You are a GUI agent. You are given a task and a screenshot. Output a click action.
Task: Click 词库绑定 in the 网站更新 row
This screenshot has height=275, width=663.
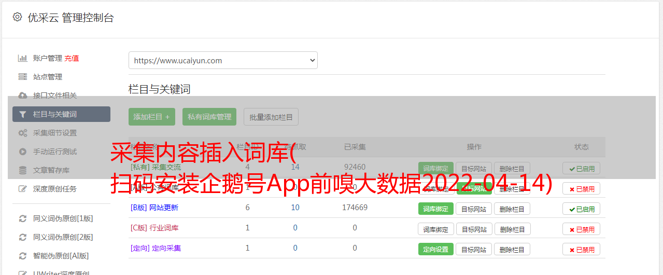click(436, 209)
